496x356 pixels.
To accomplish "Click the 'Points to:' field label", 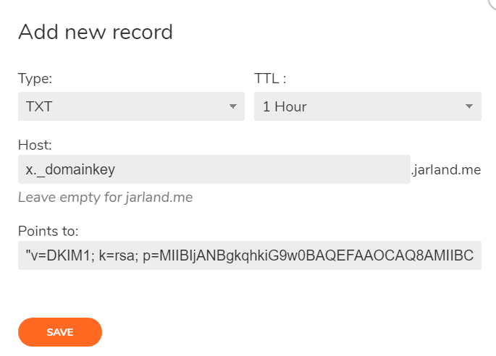I will (x=48, y=231).
